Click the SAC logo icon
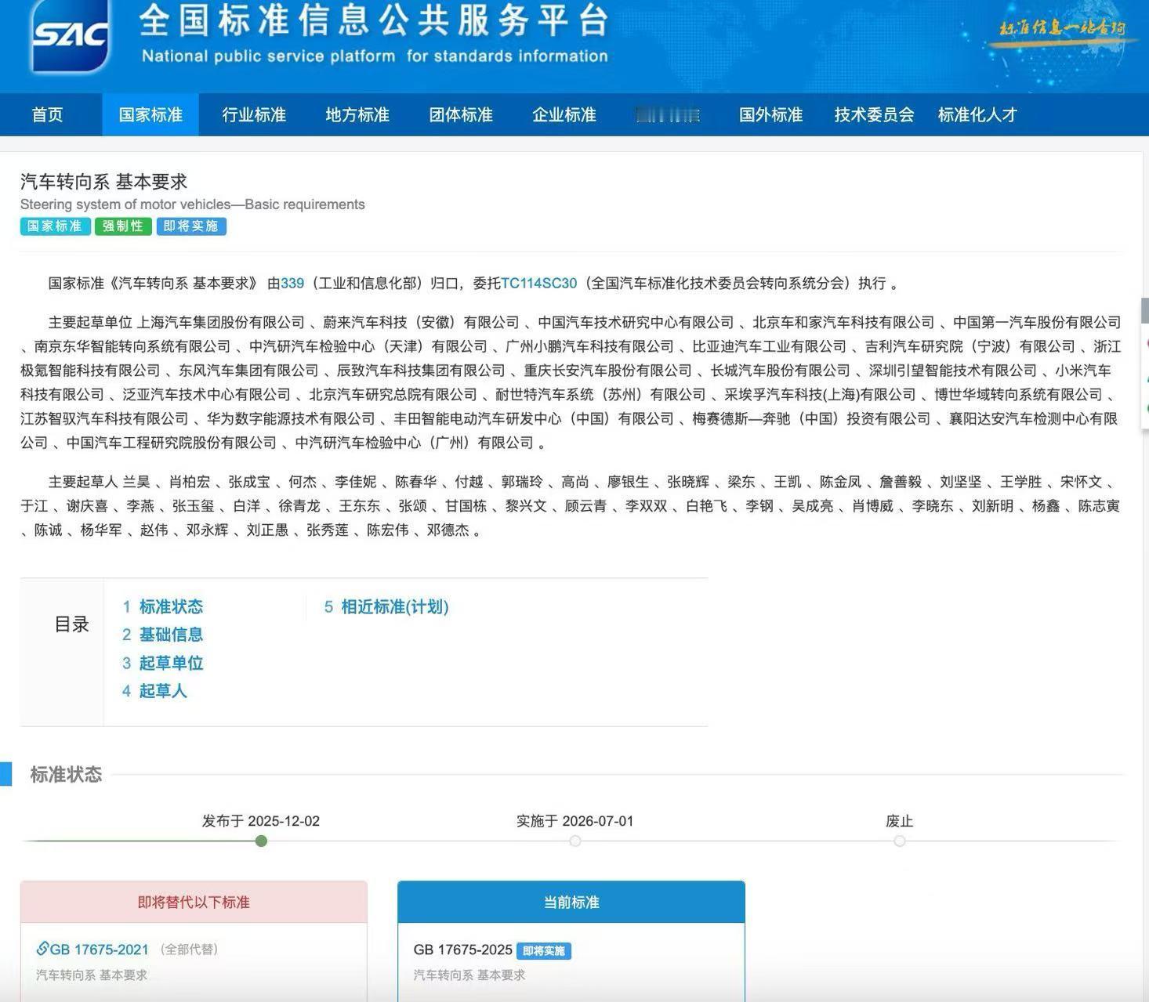 [71, 35]
